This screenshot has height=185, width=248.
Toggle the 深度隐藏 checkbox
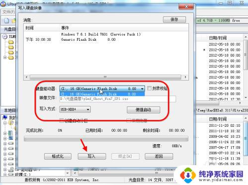[128, 120]
